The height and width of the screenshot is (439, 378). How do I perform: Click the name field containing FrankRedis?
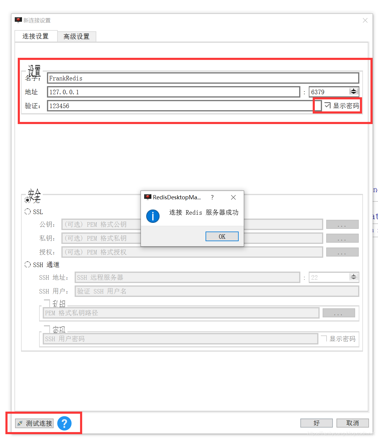click(203, 78)
